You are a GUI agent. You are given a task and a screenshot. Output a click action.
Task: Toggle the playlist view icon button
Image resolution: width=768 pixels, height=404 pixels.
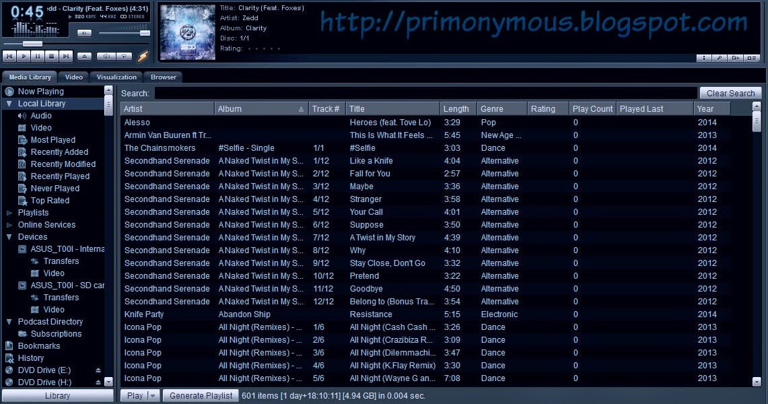coord(751,58)
